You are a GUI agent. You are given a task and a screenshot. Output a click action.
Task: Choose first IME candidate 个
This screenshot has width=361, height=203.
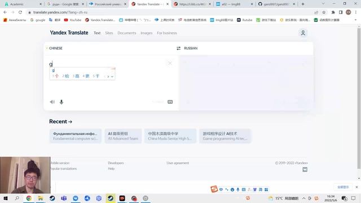(x=55, y=76)
